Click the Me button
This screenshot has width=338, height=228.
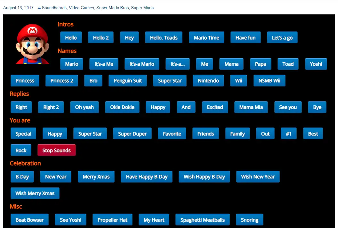(204, 64)
